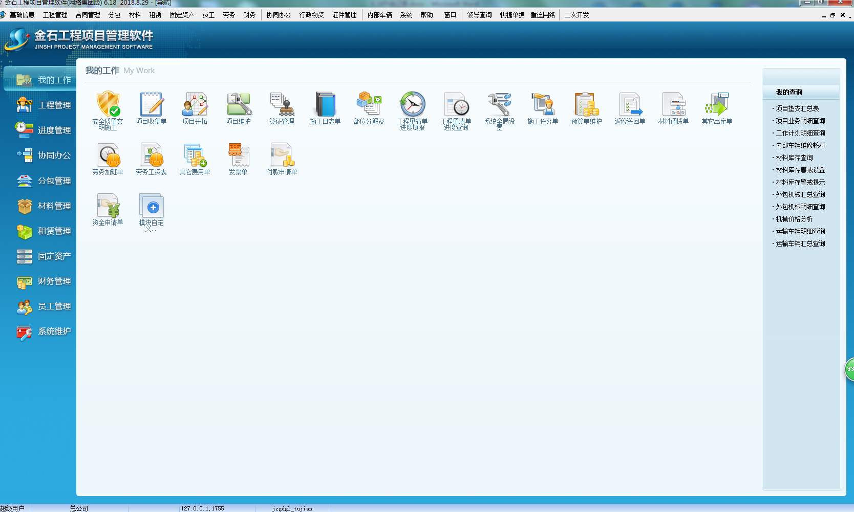This screenshot has width=854, height=512.
Task: Open the 帮助 menu
Action: click(426, 15)
